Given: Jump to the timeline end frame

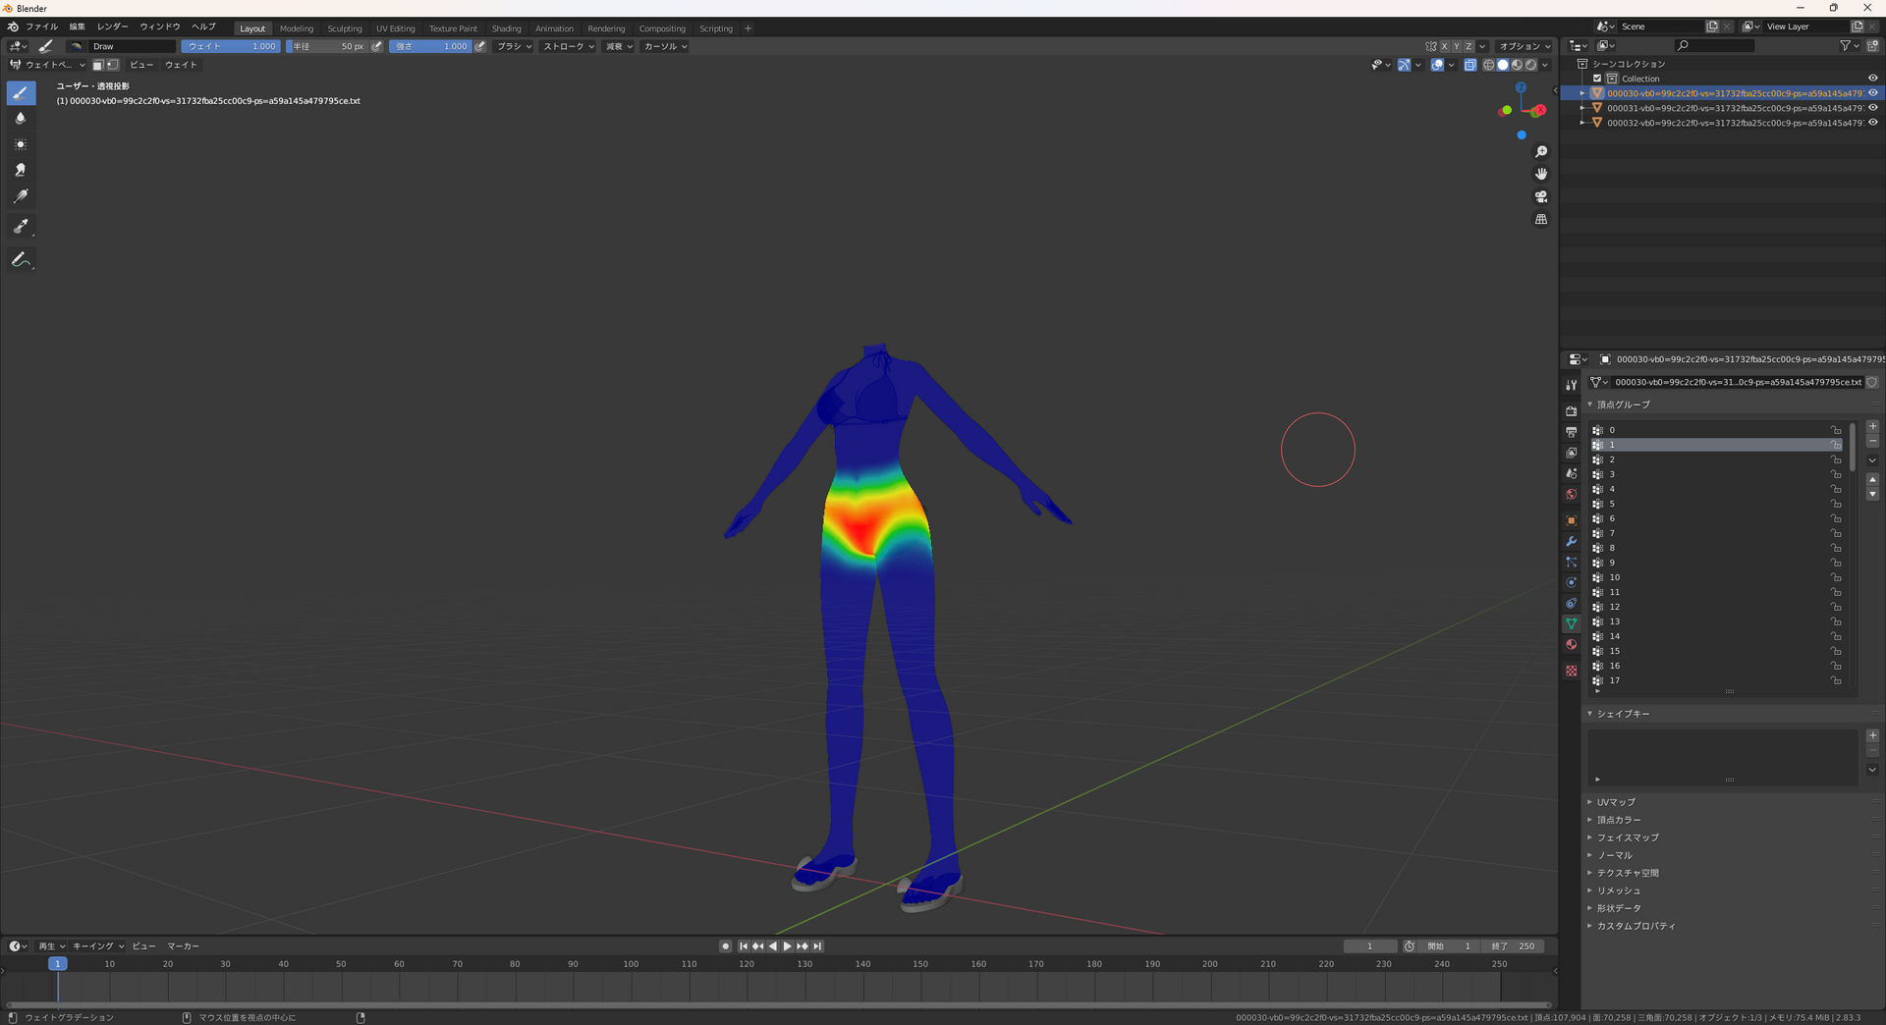Looking at the screenshot, I should click(817, 946).
